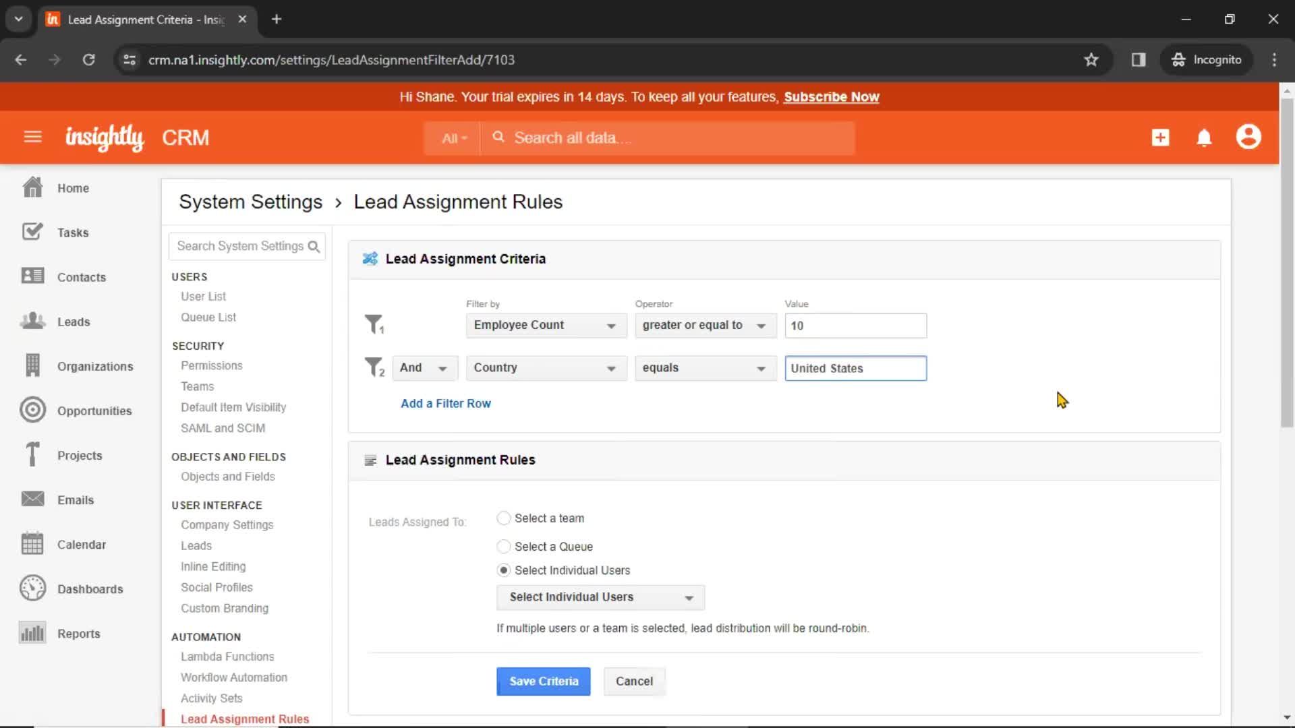Click the Home house icon
This screenshot has height=728, width=1295.
pyautogui.click(x=32, y=187)
